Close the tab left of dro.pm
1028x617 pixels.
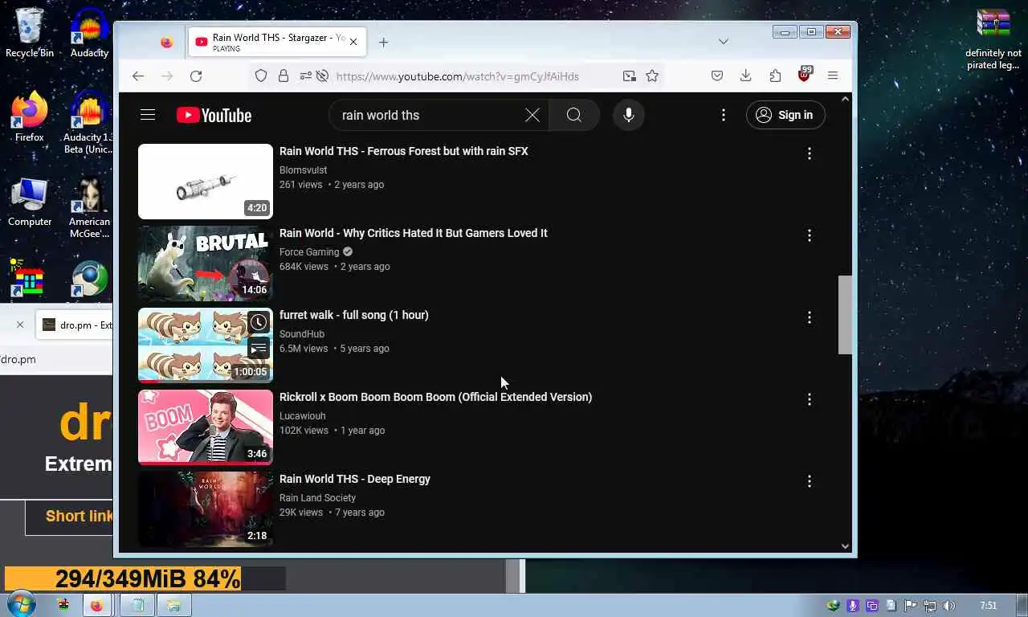coord(20,325)
